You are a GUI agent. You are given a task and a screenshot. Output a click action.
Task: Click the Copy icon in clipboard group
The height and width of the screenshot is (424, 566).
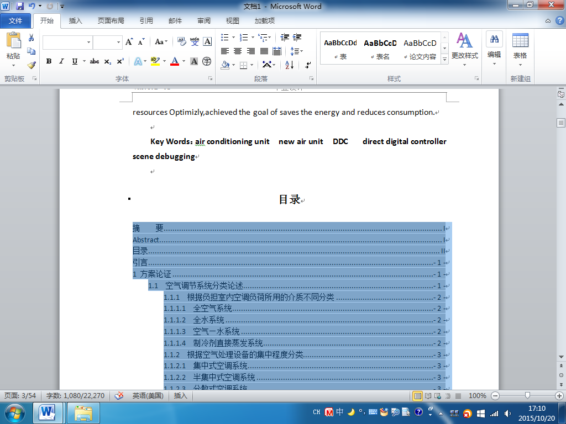[x=32, y=51]
